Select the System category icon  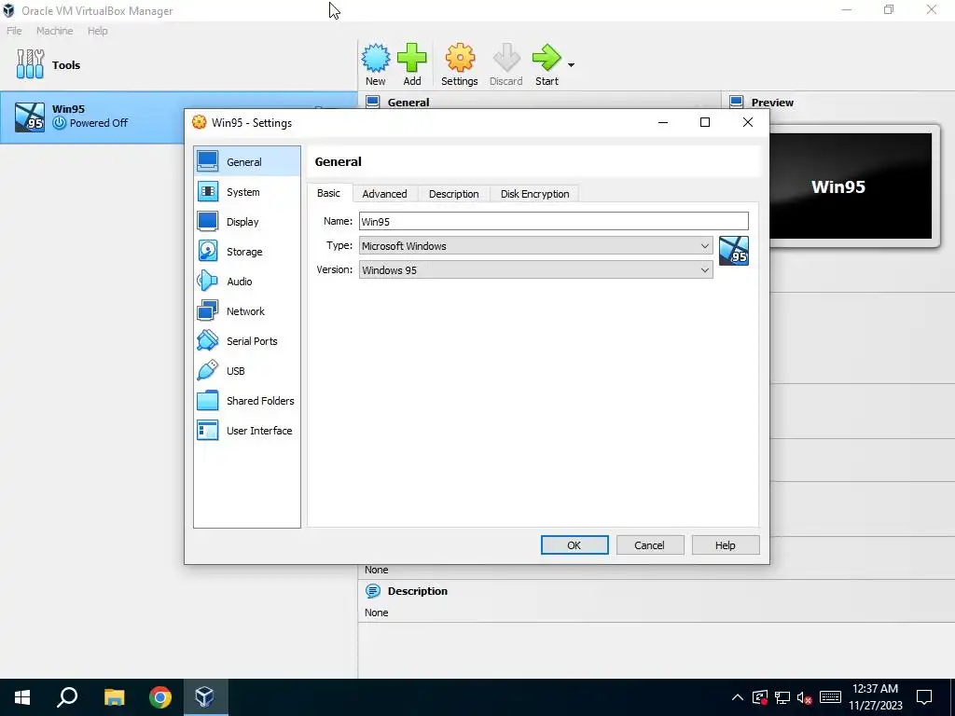pos(208,191)
